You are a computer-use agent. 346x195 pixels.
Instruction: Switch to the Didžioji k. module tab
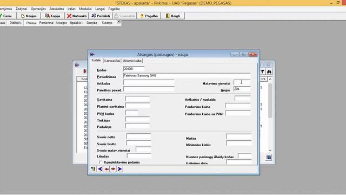click(16, 23)
